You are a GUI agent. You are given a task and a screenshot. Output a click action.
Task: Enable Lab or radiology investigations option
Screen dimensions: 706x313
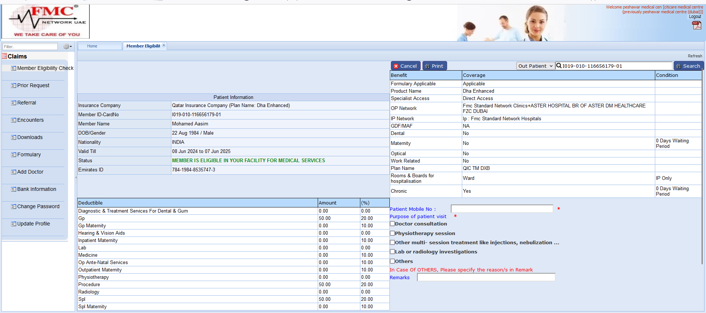point(392,252)
